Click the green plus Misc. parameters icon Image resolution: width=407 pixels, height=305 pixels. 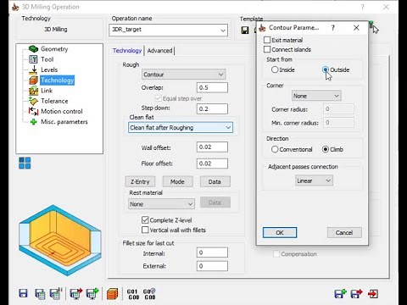pos(33,122)
